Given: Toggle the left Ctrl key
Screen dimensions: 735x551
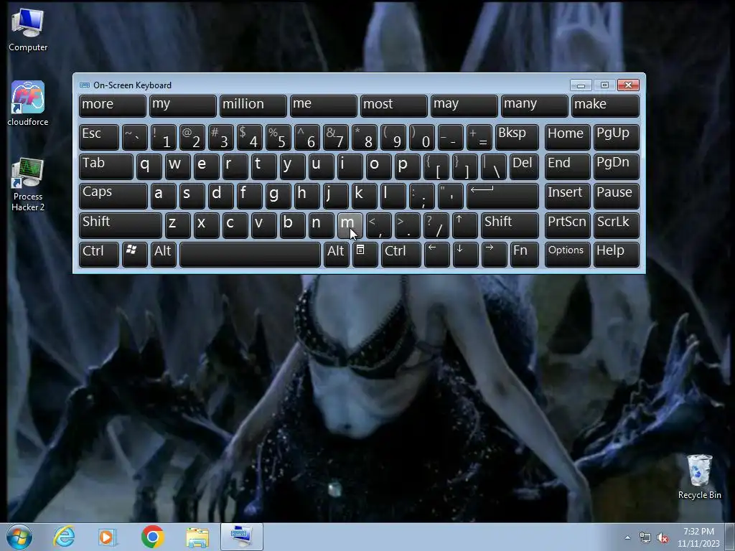Looking at the screenshot, I should pyautogui.click(x=99, y=255).
